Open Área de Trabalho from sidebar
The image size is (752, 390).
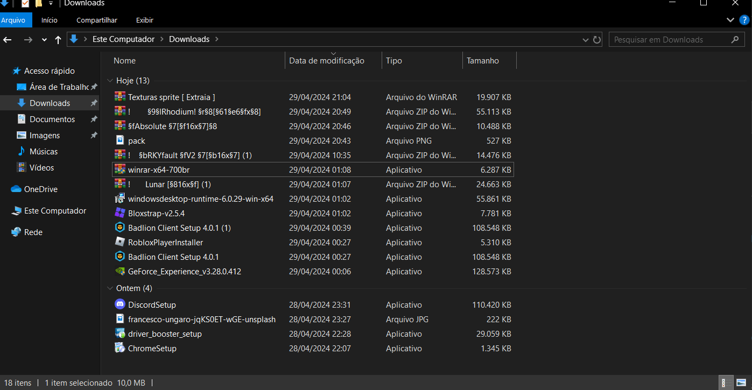point(59,87)
